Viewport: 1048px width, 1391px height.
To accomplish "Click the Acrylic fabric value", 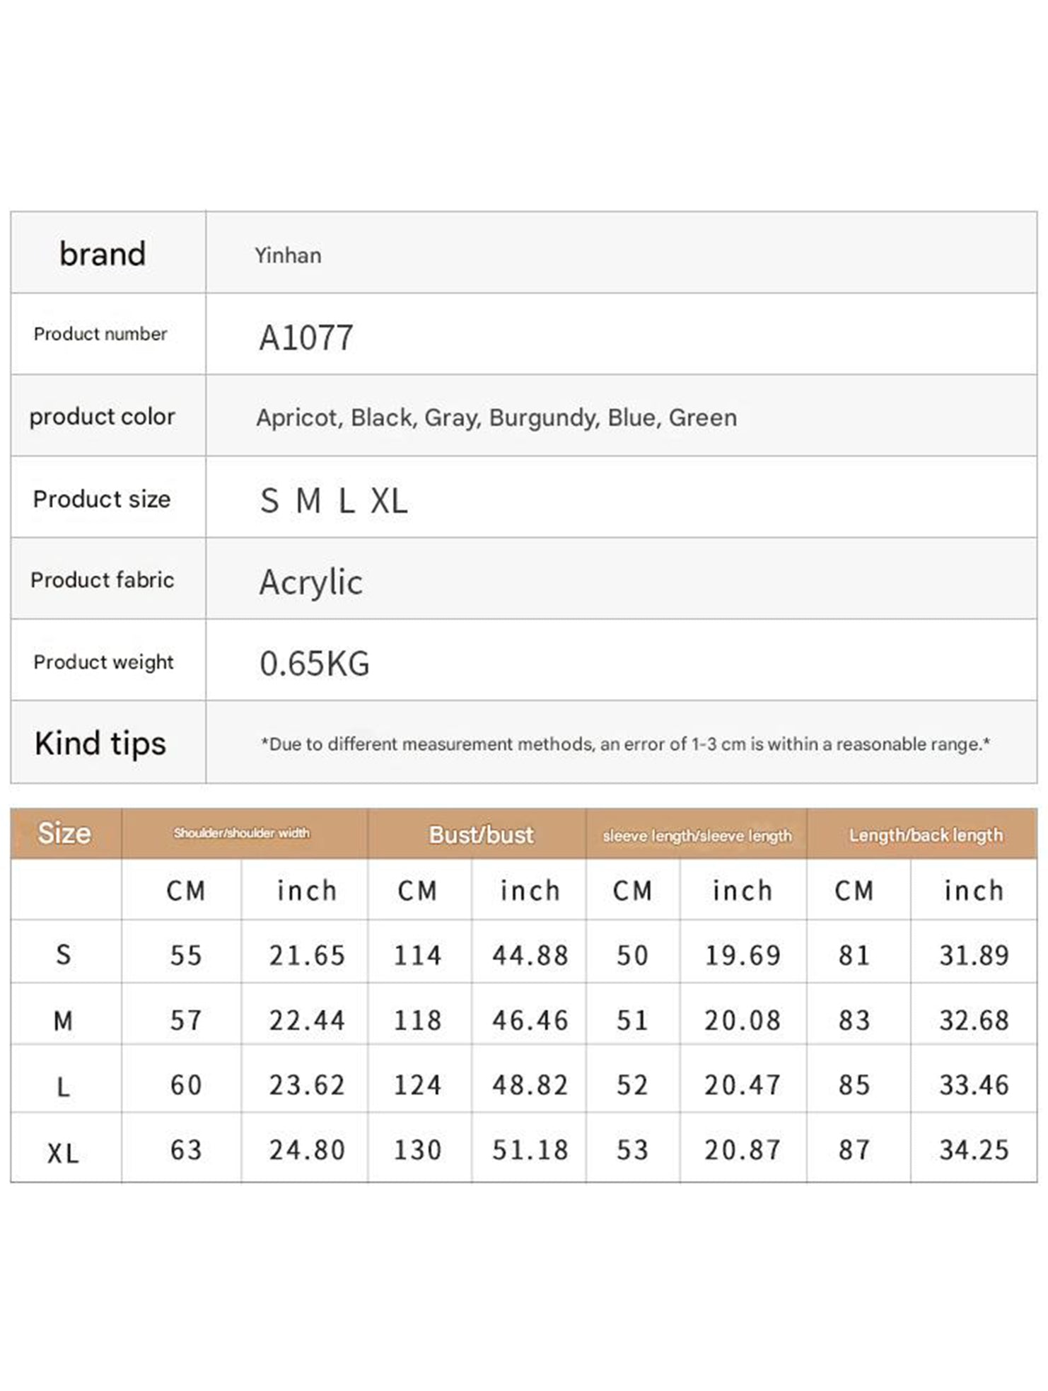I will (310, 582).
